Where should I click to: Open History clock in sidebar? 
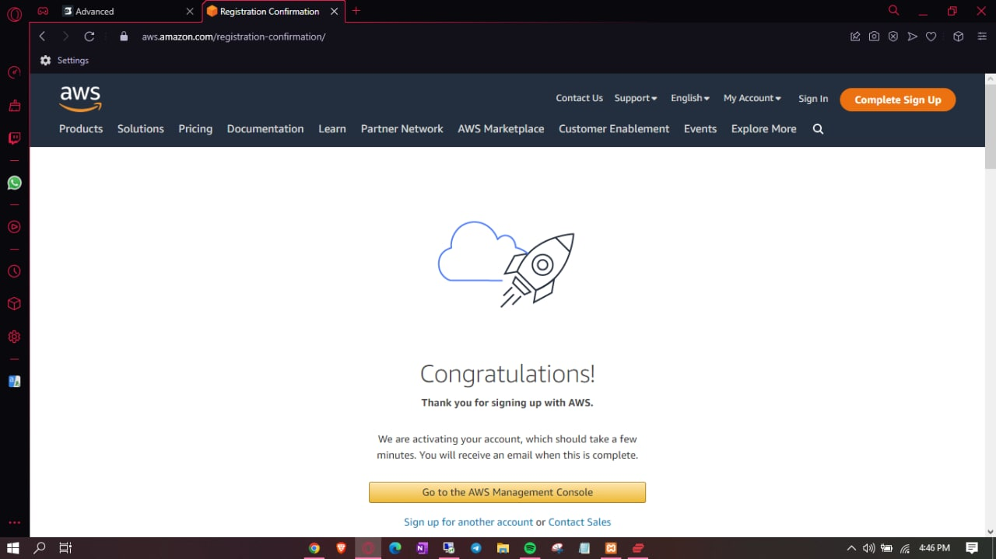click(14, 271)
